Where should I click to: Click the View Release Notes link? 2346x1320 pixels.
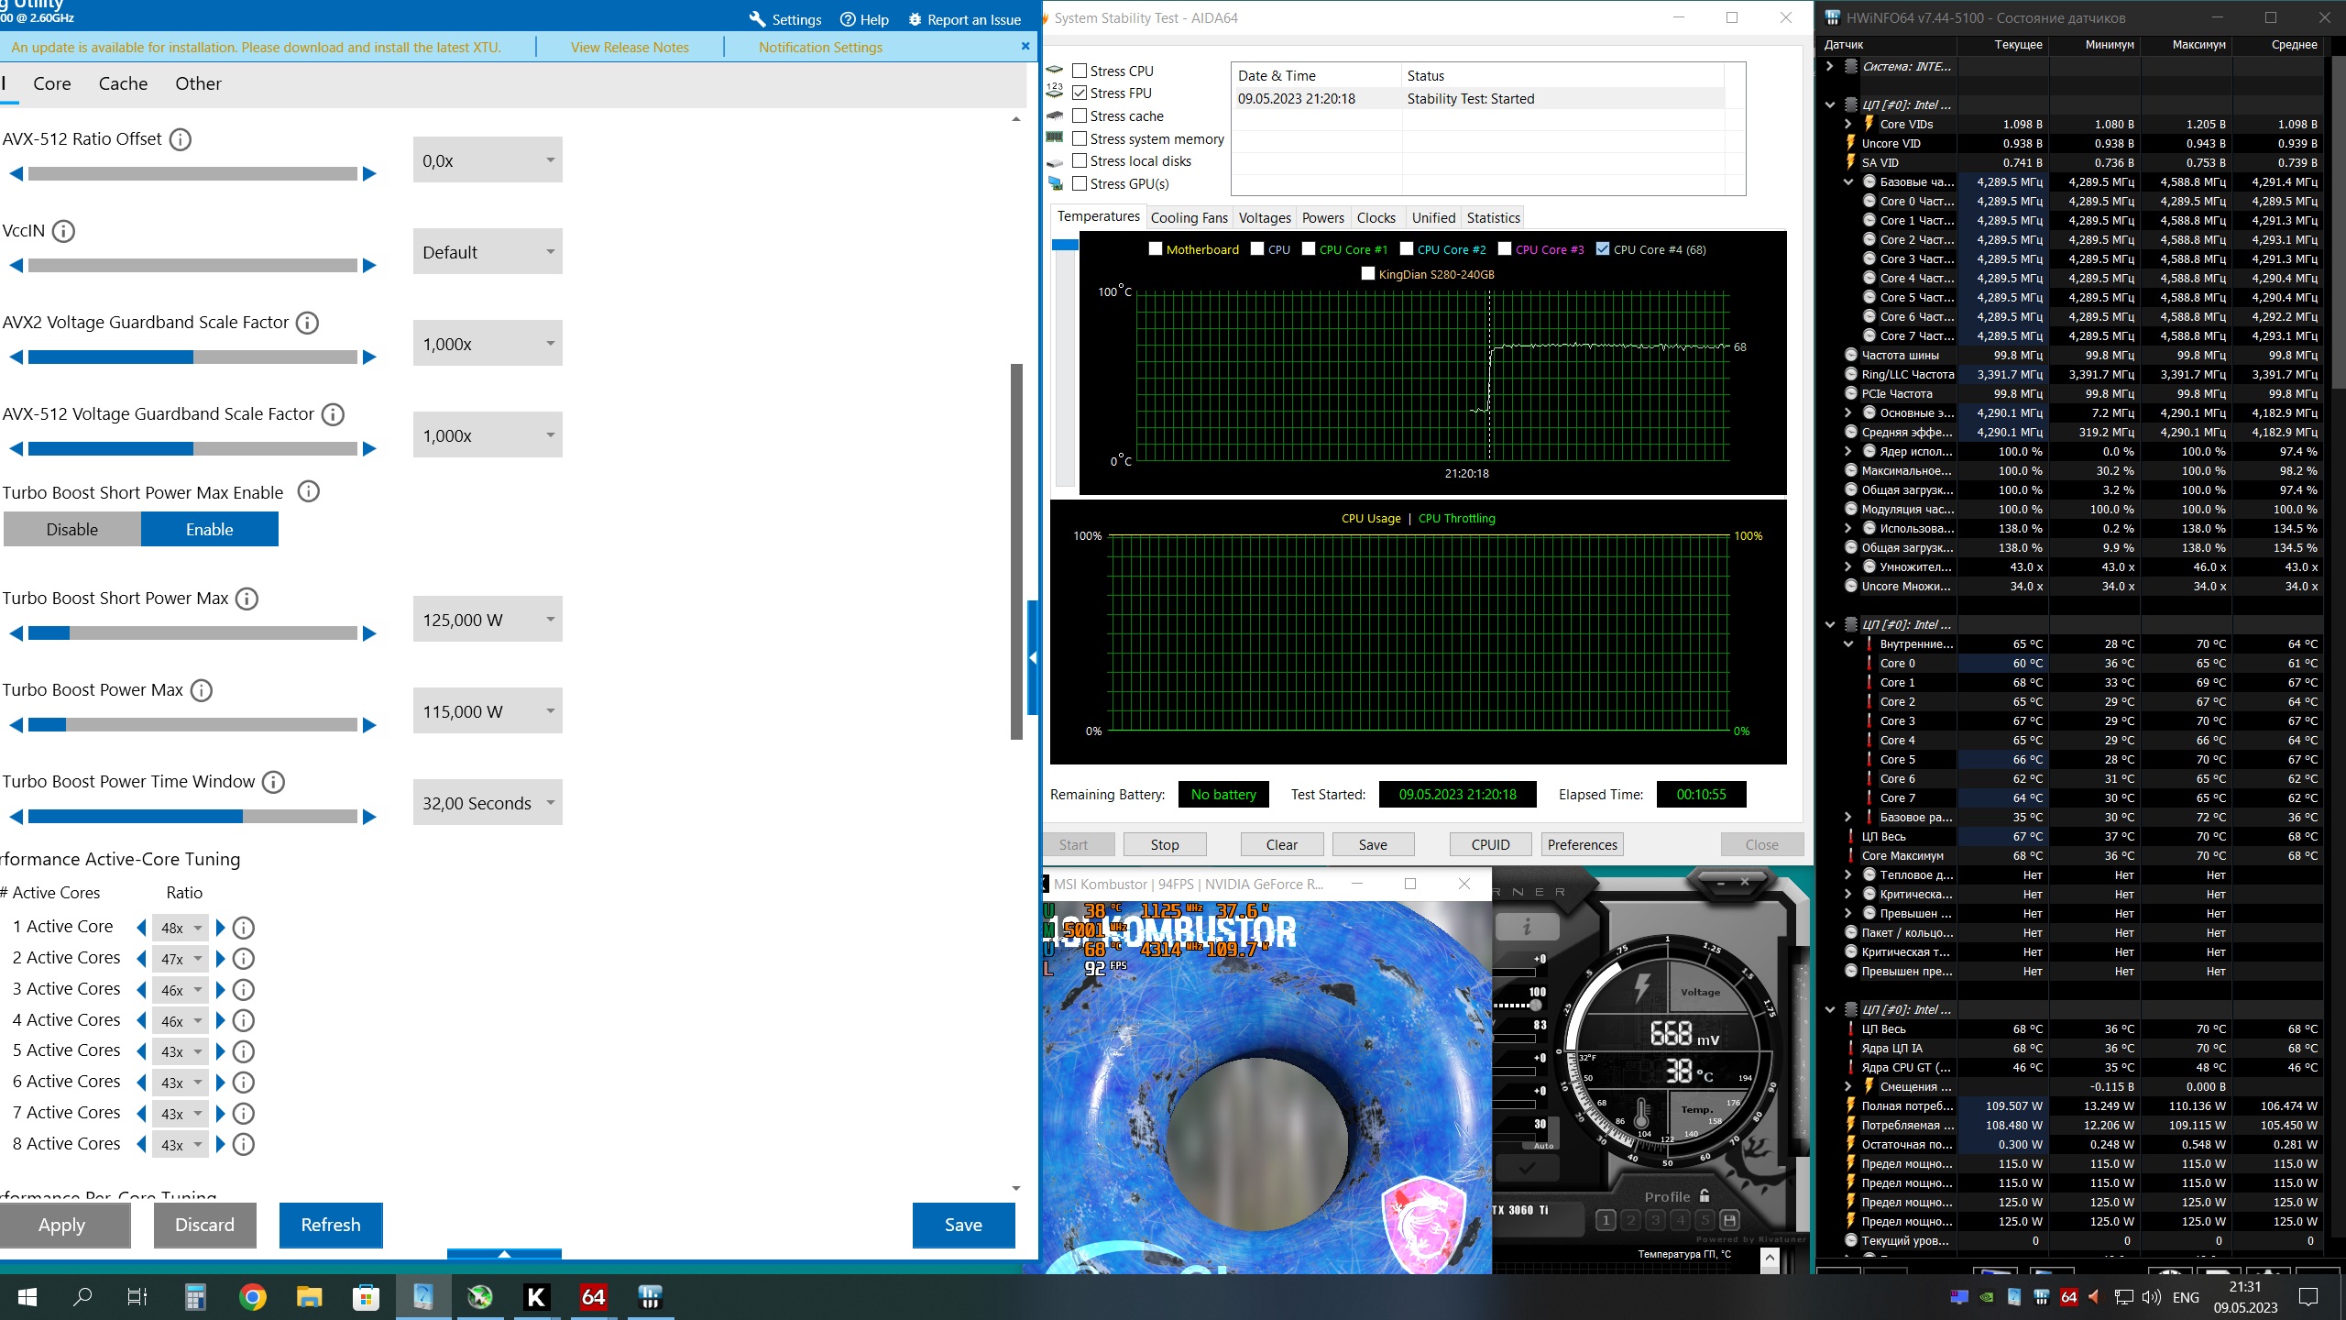(630, 47)
